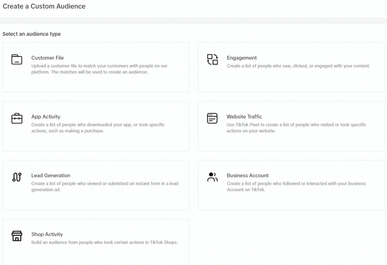Click 'people who downloaded your app' description
The width and height of the screenshot is (387, 265).
[98, 128]
